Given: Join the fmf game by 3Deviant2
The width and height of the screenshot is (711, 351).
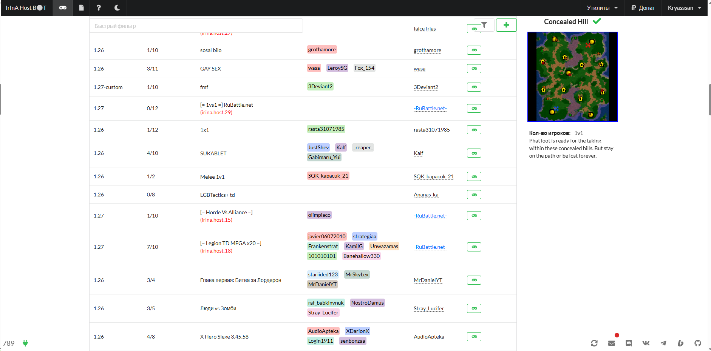Looking at the screenshot, I should [474, 87].
